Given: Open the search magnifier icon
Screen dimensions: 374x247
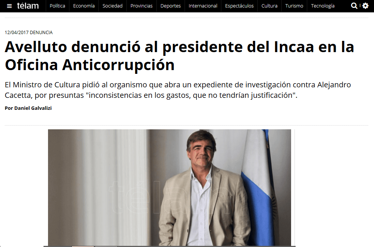Looking at the screenshot, I should pyautogui.click(x=354, y=6).
